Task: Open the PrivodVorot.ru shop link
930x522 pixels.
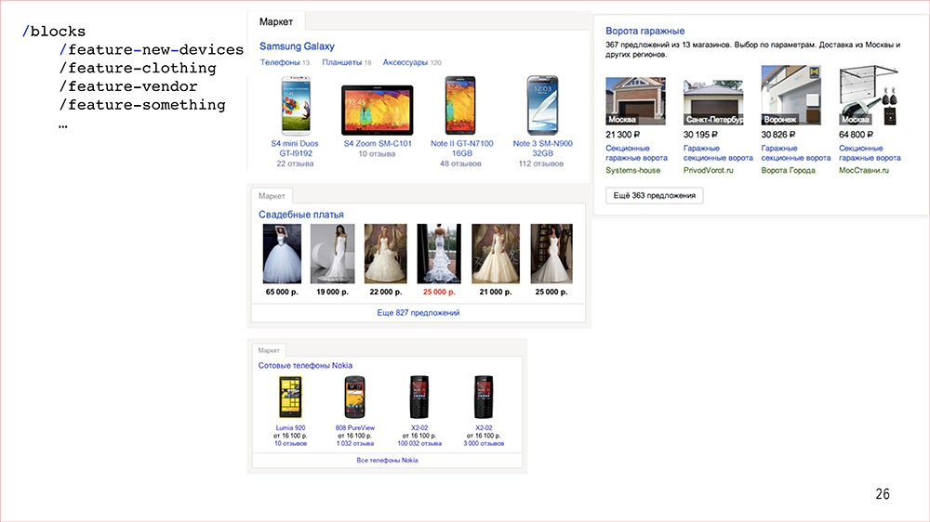Action: [708, 170]
